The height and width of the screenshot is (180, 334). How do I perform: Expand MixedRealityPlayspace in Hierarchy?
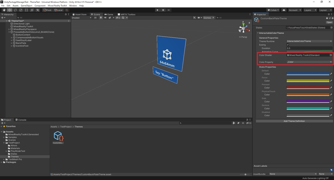9,29
